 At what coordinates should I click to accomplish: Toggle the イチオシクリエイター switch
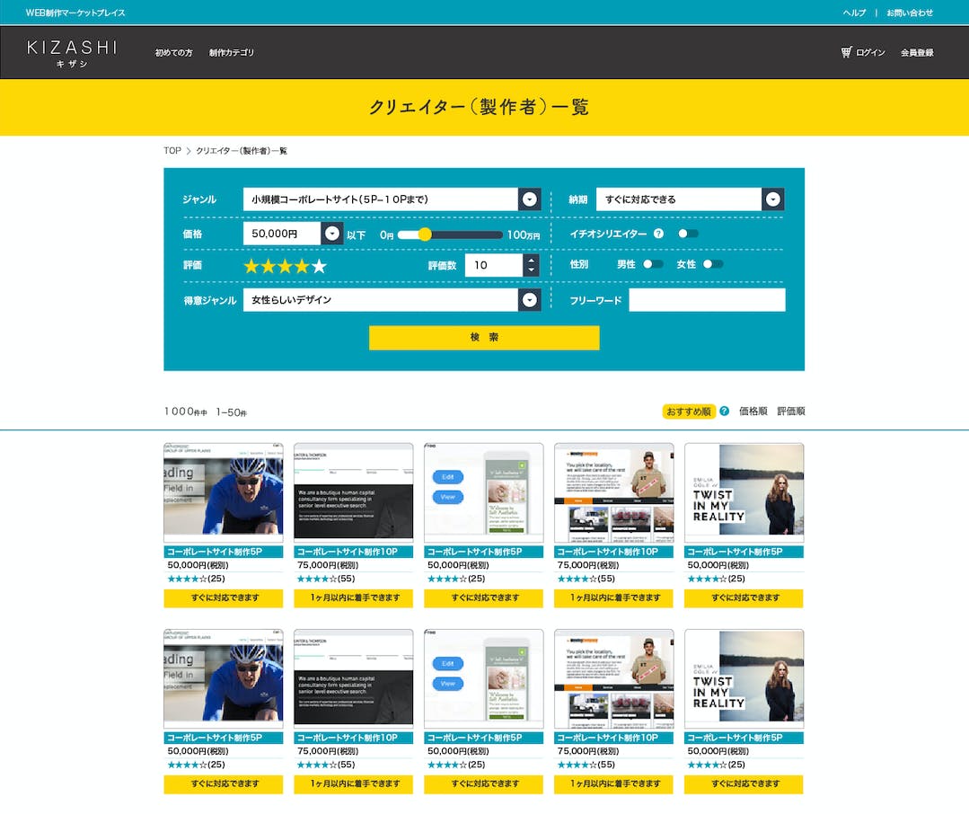click(688, 234)
